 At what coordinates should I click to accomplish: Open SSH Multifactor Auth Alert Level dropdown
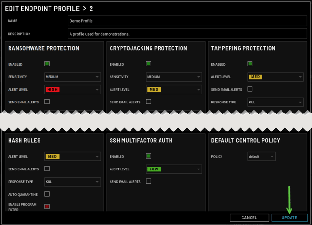click(x=174, y=169)
